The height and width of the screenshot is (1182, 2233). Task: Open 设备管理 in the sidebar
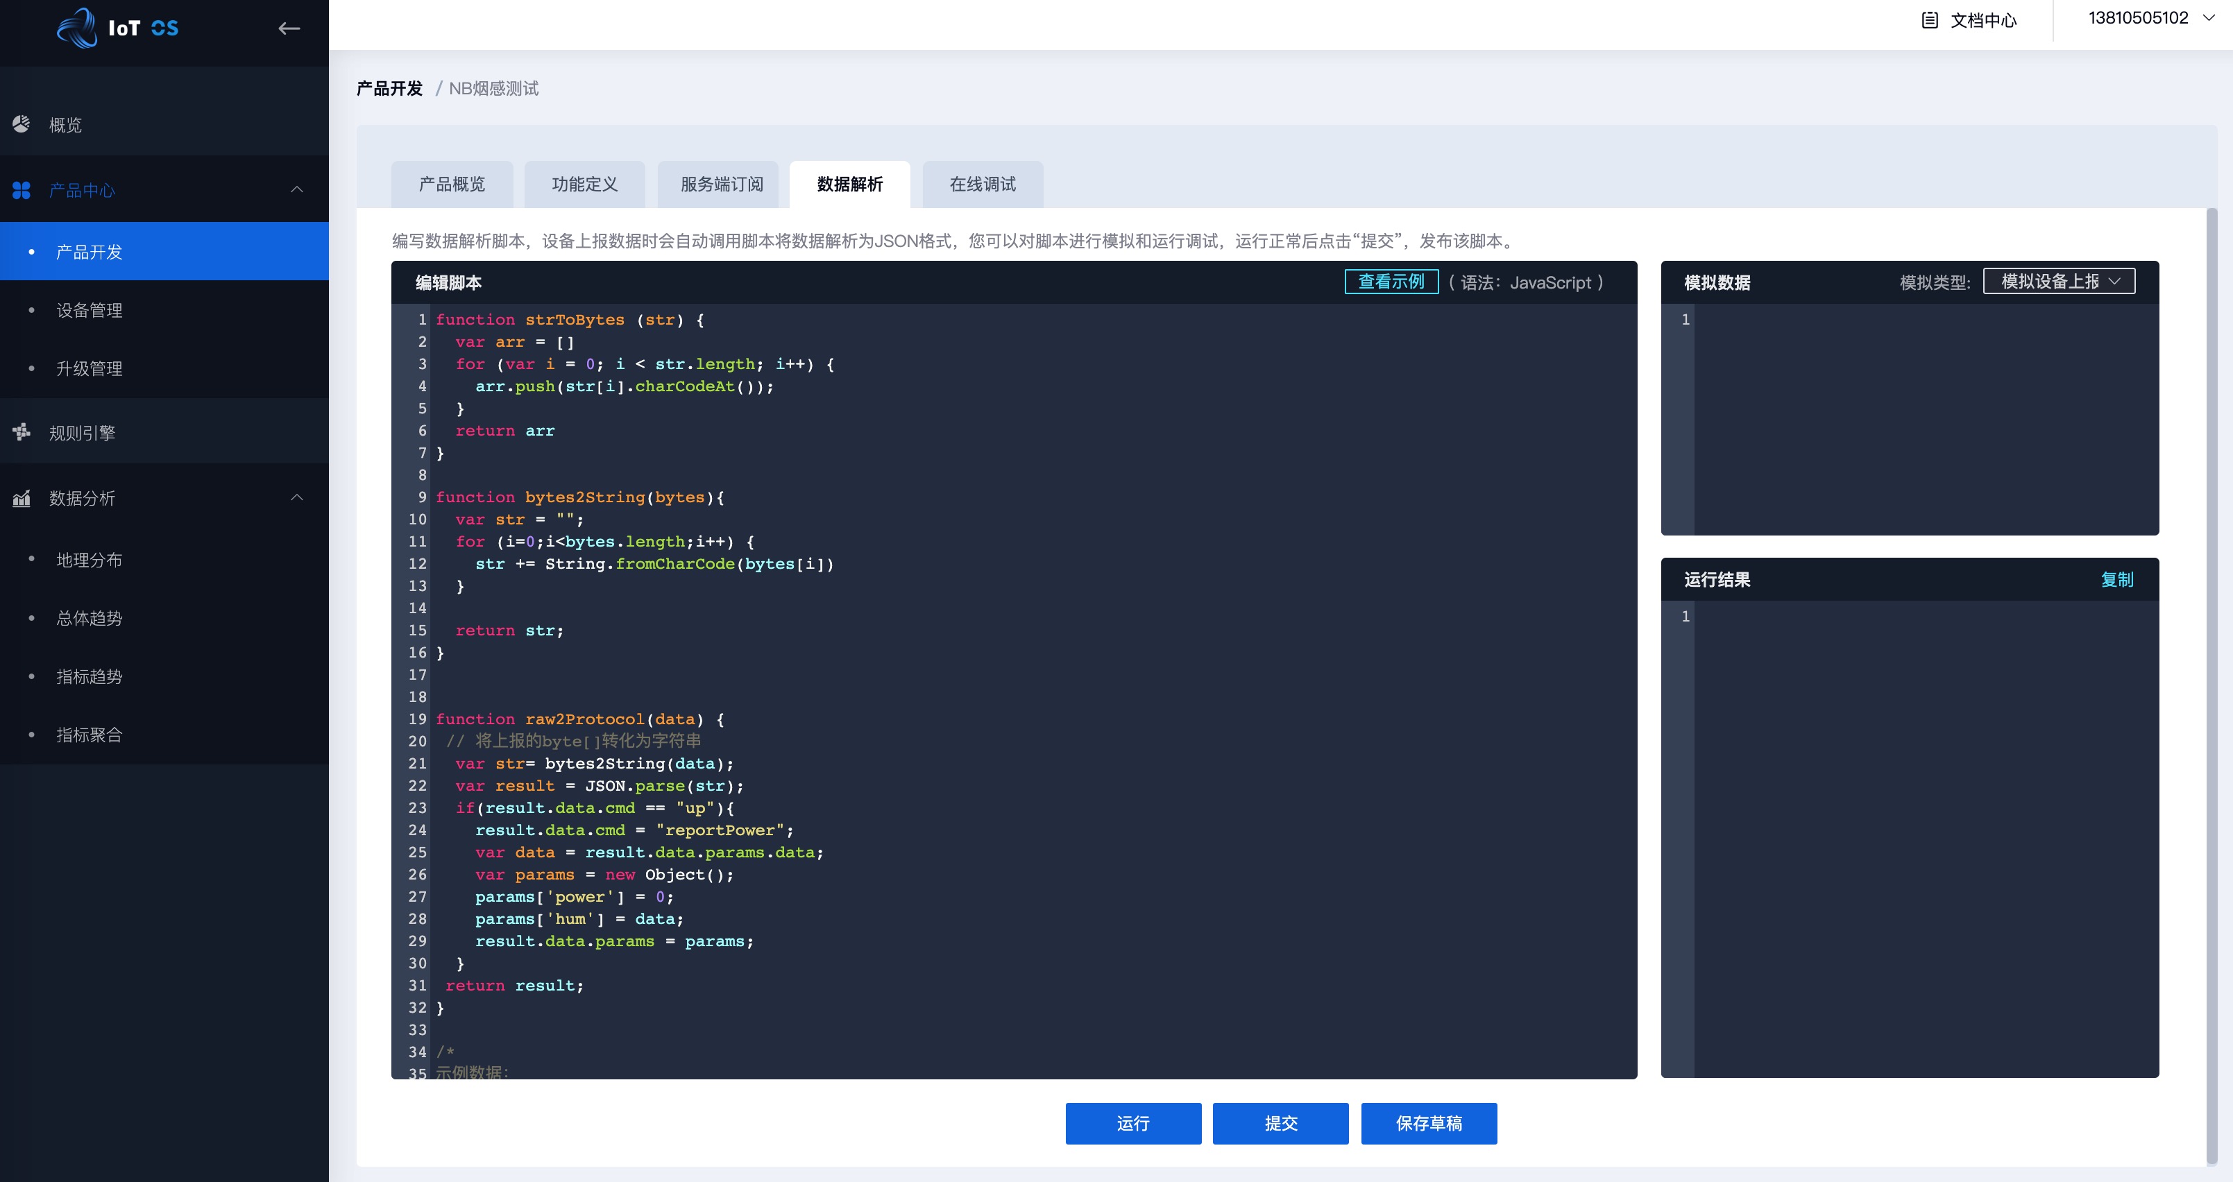coord(90,310)
